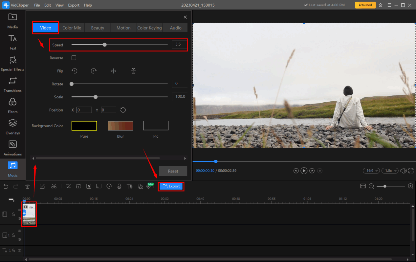Click the Position X input field
Screen dimensions: 416x262
point(84,110)
